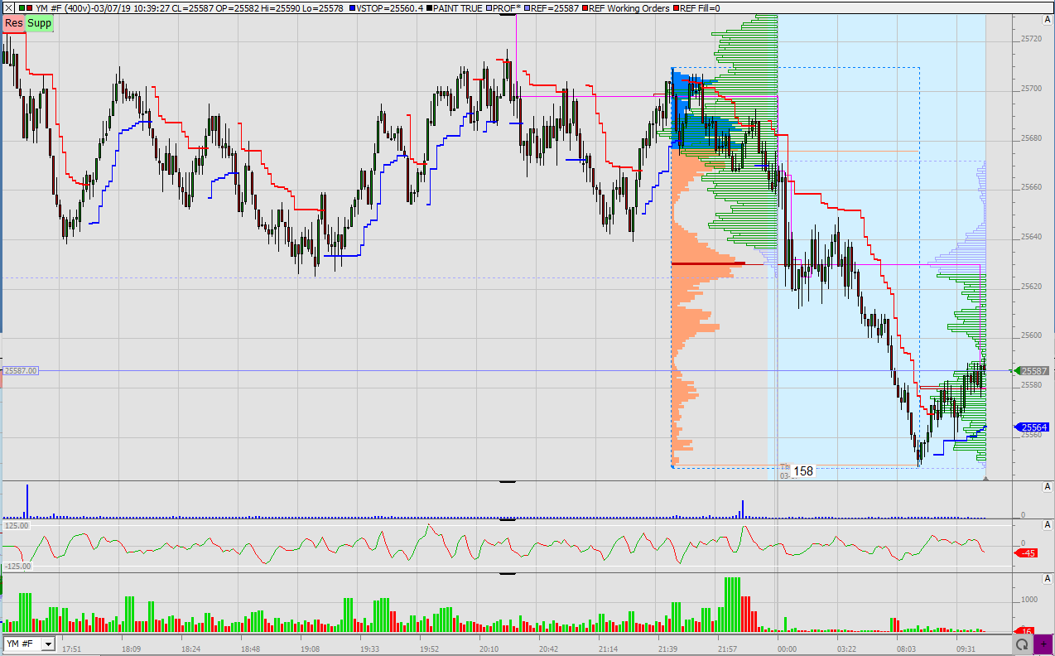Click the green color square in the title bar
This screenshot has height=656, width=1055.
click(22, 7)
